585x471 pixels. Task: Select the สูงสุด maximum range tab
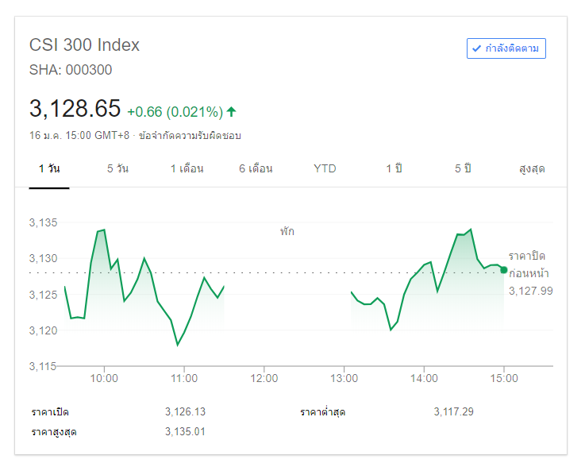532,168
